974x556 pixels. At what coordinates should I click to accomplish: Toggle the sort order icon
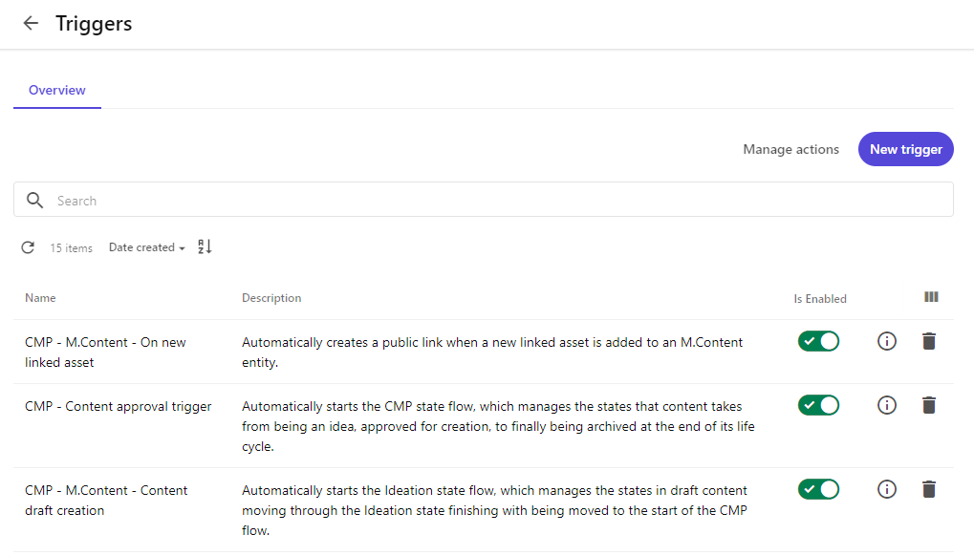(205, 247)
